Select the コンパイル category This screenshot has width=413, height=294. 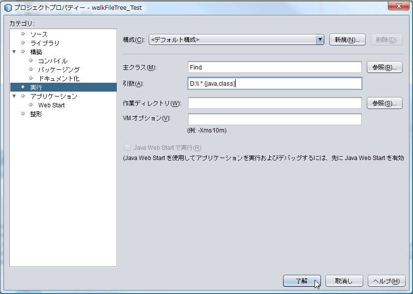point(53,61)
